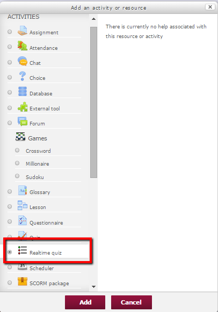Screen dimensions: 218x312
Task: Select the Crossword radio button
Action: (17, 150)
